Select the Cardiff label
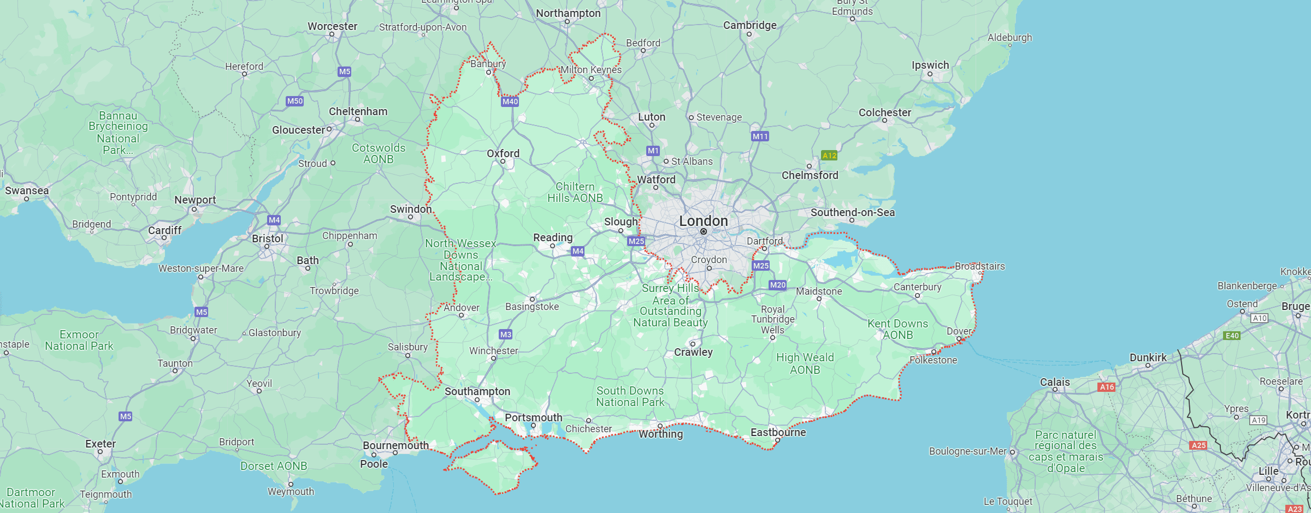This screenshot has height=513, width=1311. point(164,230)
